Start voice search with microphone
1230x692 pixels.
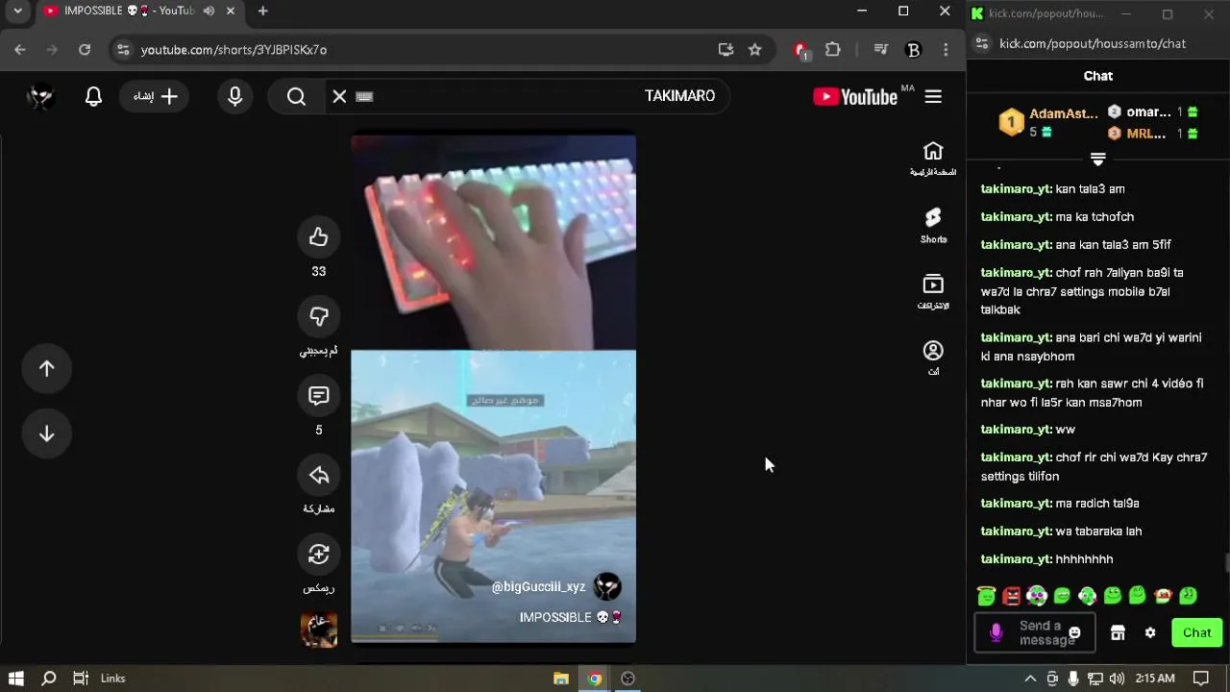(235, 96)
